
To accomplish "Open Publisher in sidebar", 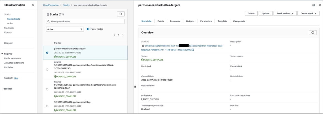I will [x=9, y=67].
